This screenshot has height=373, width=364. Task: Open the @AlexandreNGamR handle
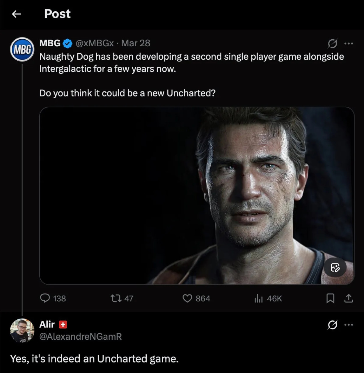click(81, 337)
